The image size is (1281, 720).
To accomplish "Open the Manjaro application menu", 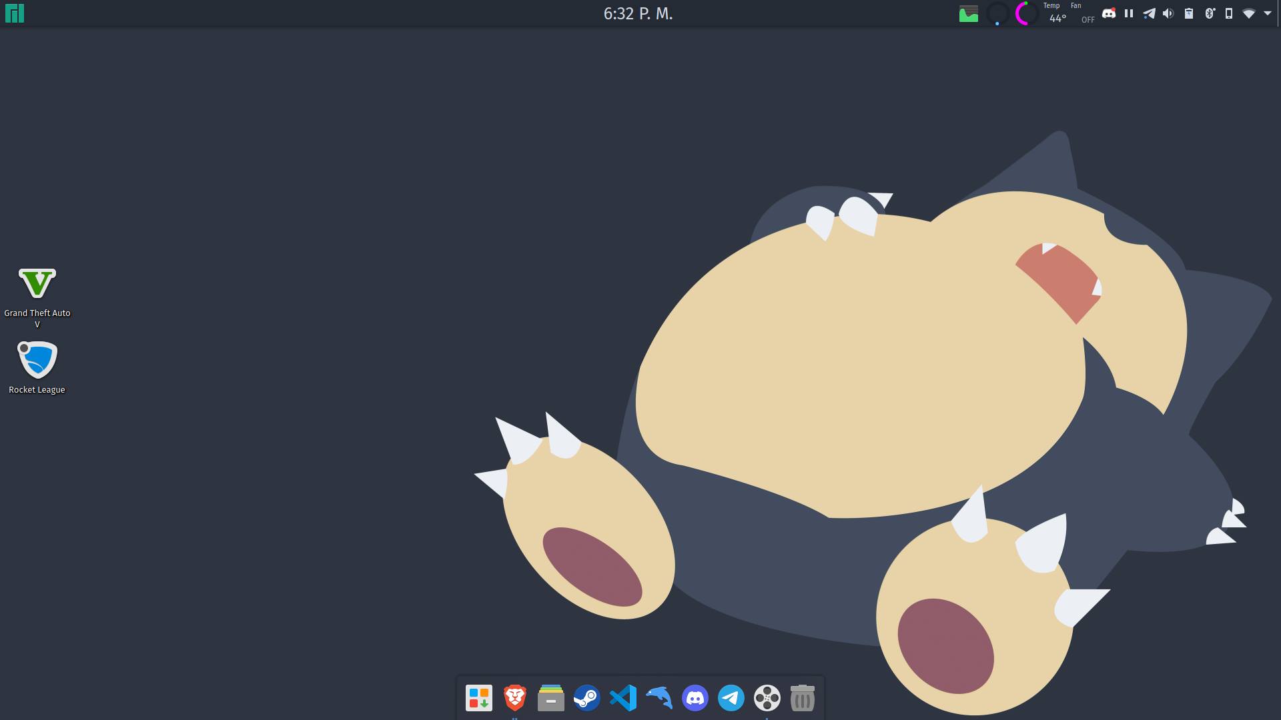I will 14,13.
